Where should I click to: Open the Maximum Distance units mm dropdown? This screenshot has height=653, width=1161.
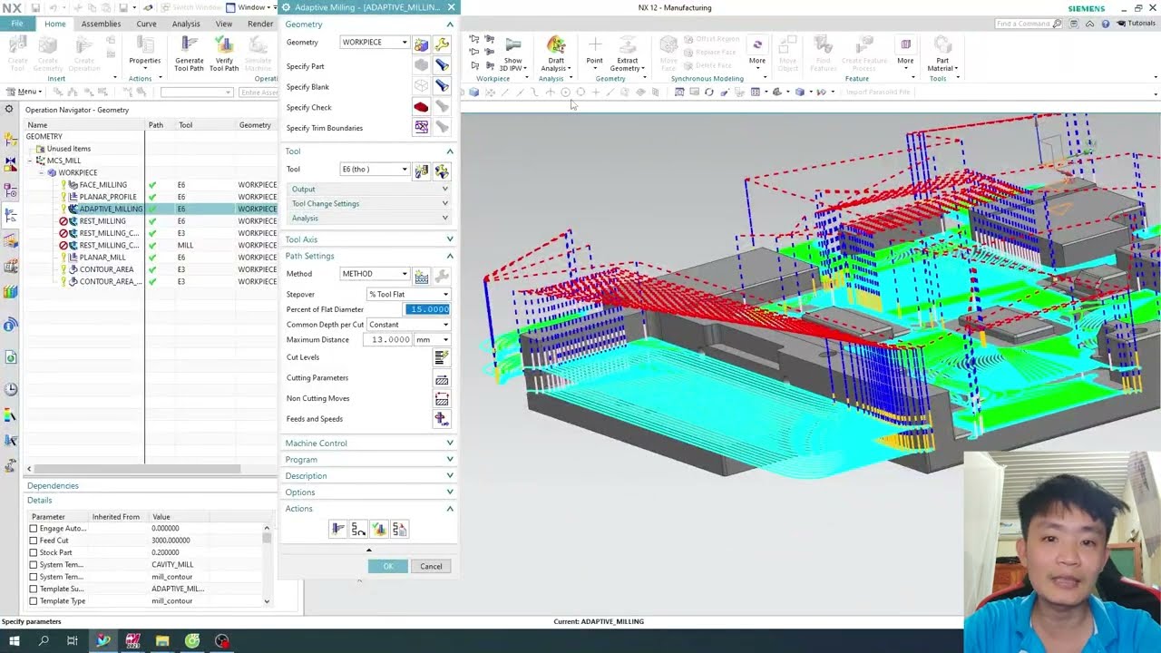coord(432,340)
